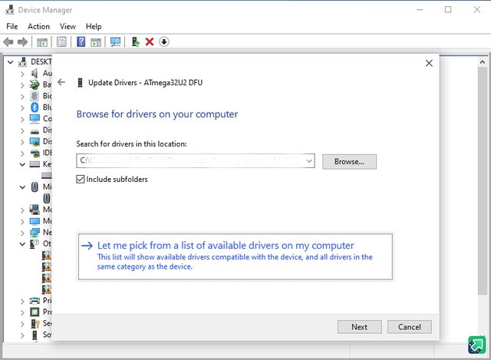Close the Update Drivers dialog
This screenshot has height=360, width=491.
[429, 63]
